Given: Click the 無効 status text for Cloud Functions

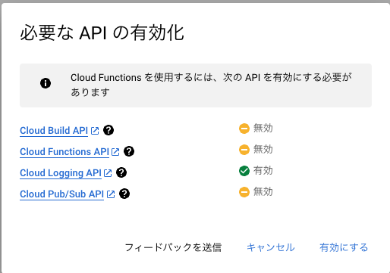Looking at the screenshot, I should (263, 150).
